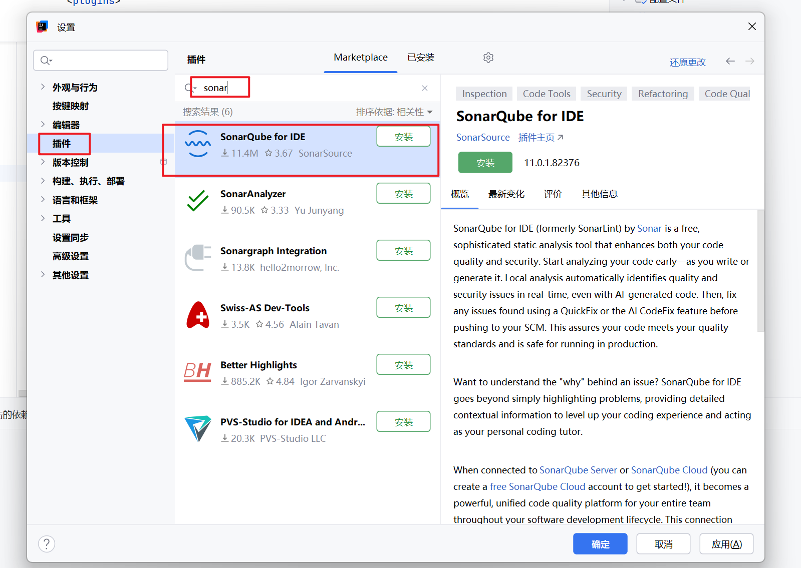The height and width of the screenshot is (568, 801).
Task: Click the green 安装 button in details
Action: tap(485, 163)
